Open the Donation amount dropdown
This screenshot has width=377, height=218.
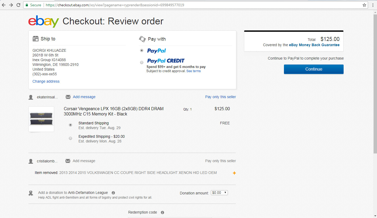pyautogui.click(x=219, y=193)
